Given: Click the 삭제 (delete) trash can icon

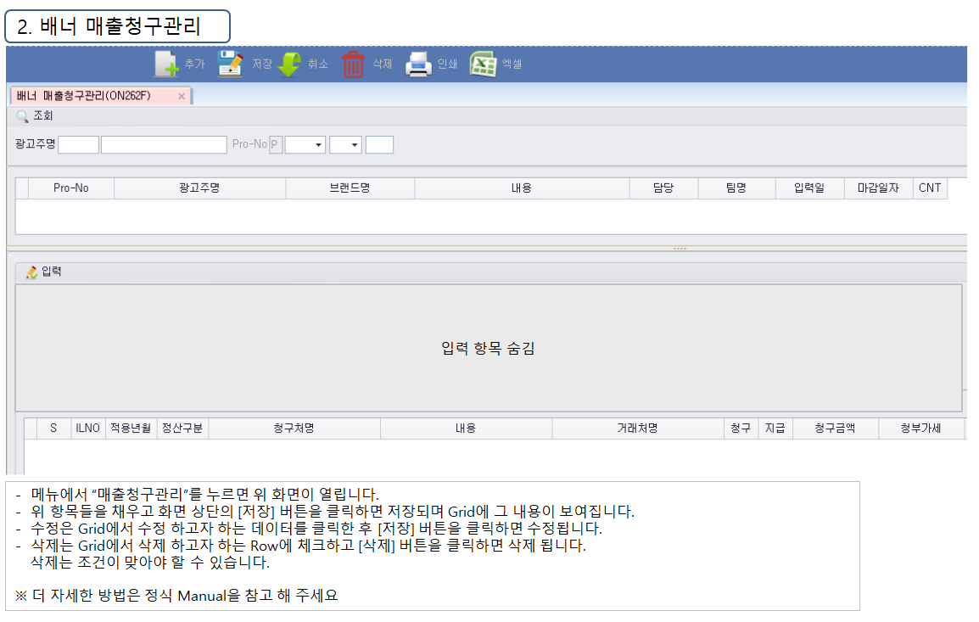Looking at the screenshot, I should tap(353, 64).
